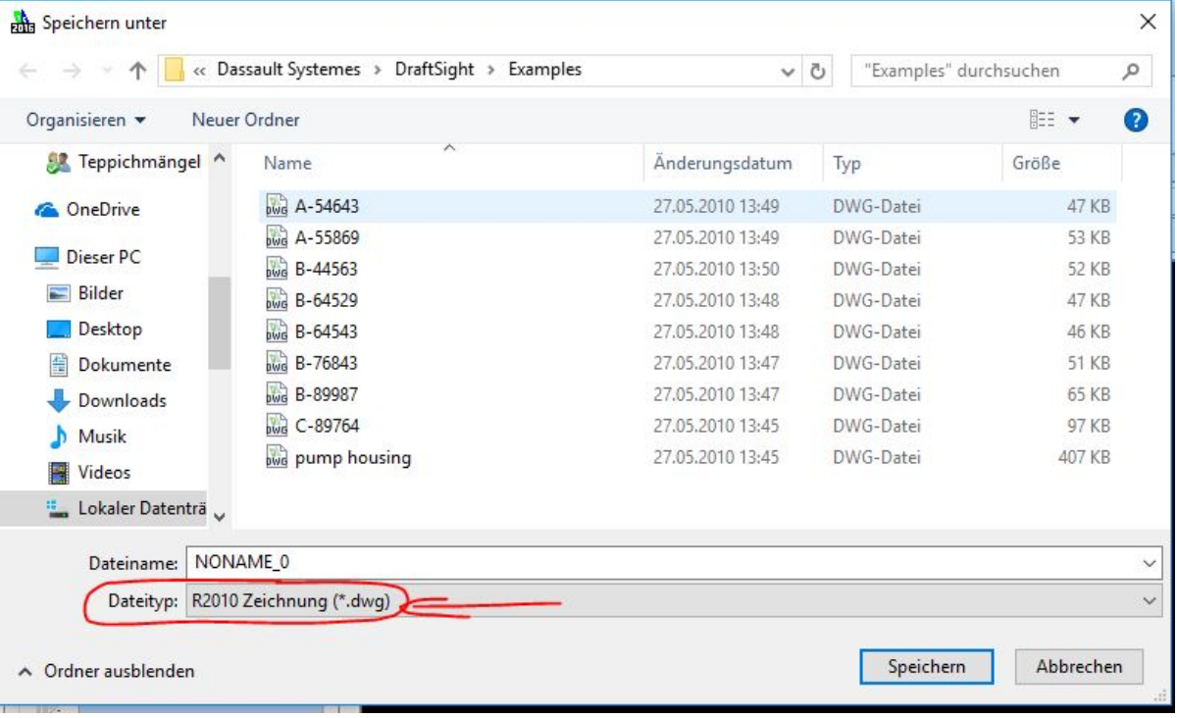Click the Musik note icon
This screenshot has height=718, width=1177.
pyautogui.click(x=60, y=436)
